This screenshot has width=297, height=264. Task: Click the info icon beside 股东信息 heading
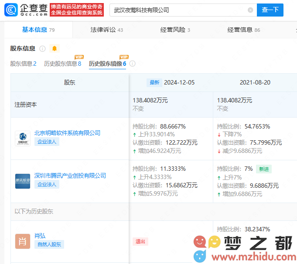42,49
